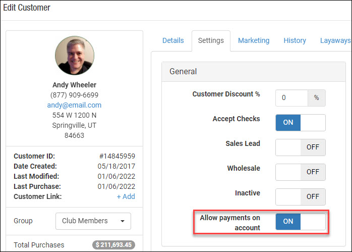Open the Group dropdown showing Club Members
The height and width of the screenshot is (252, 352).
pyautogui.click(x=93, y=221)
